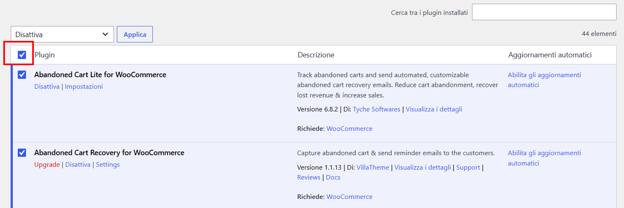Image resolution: width=624 pixels, height=208 pixels.
Task: Visualizza i dettagli for Abandoned Cart Lite
Action: pyautogui.click(x=434, y=109)
